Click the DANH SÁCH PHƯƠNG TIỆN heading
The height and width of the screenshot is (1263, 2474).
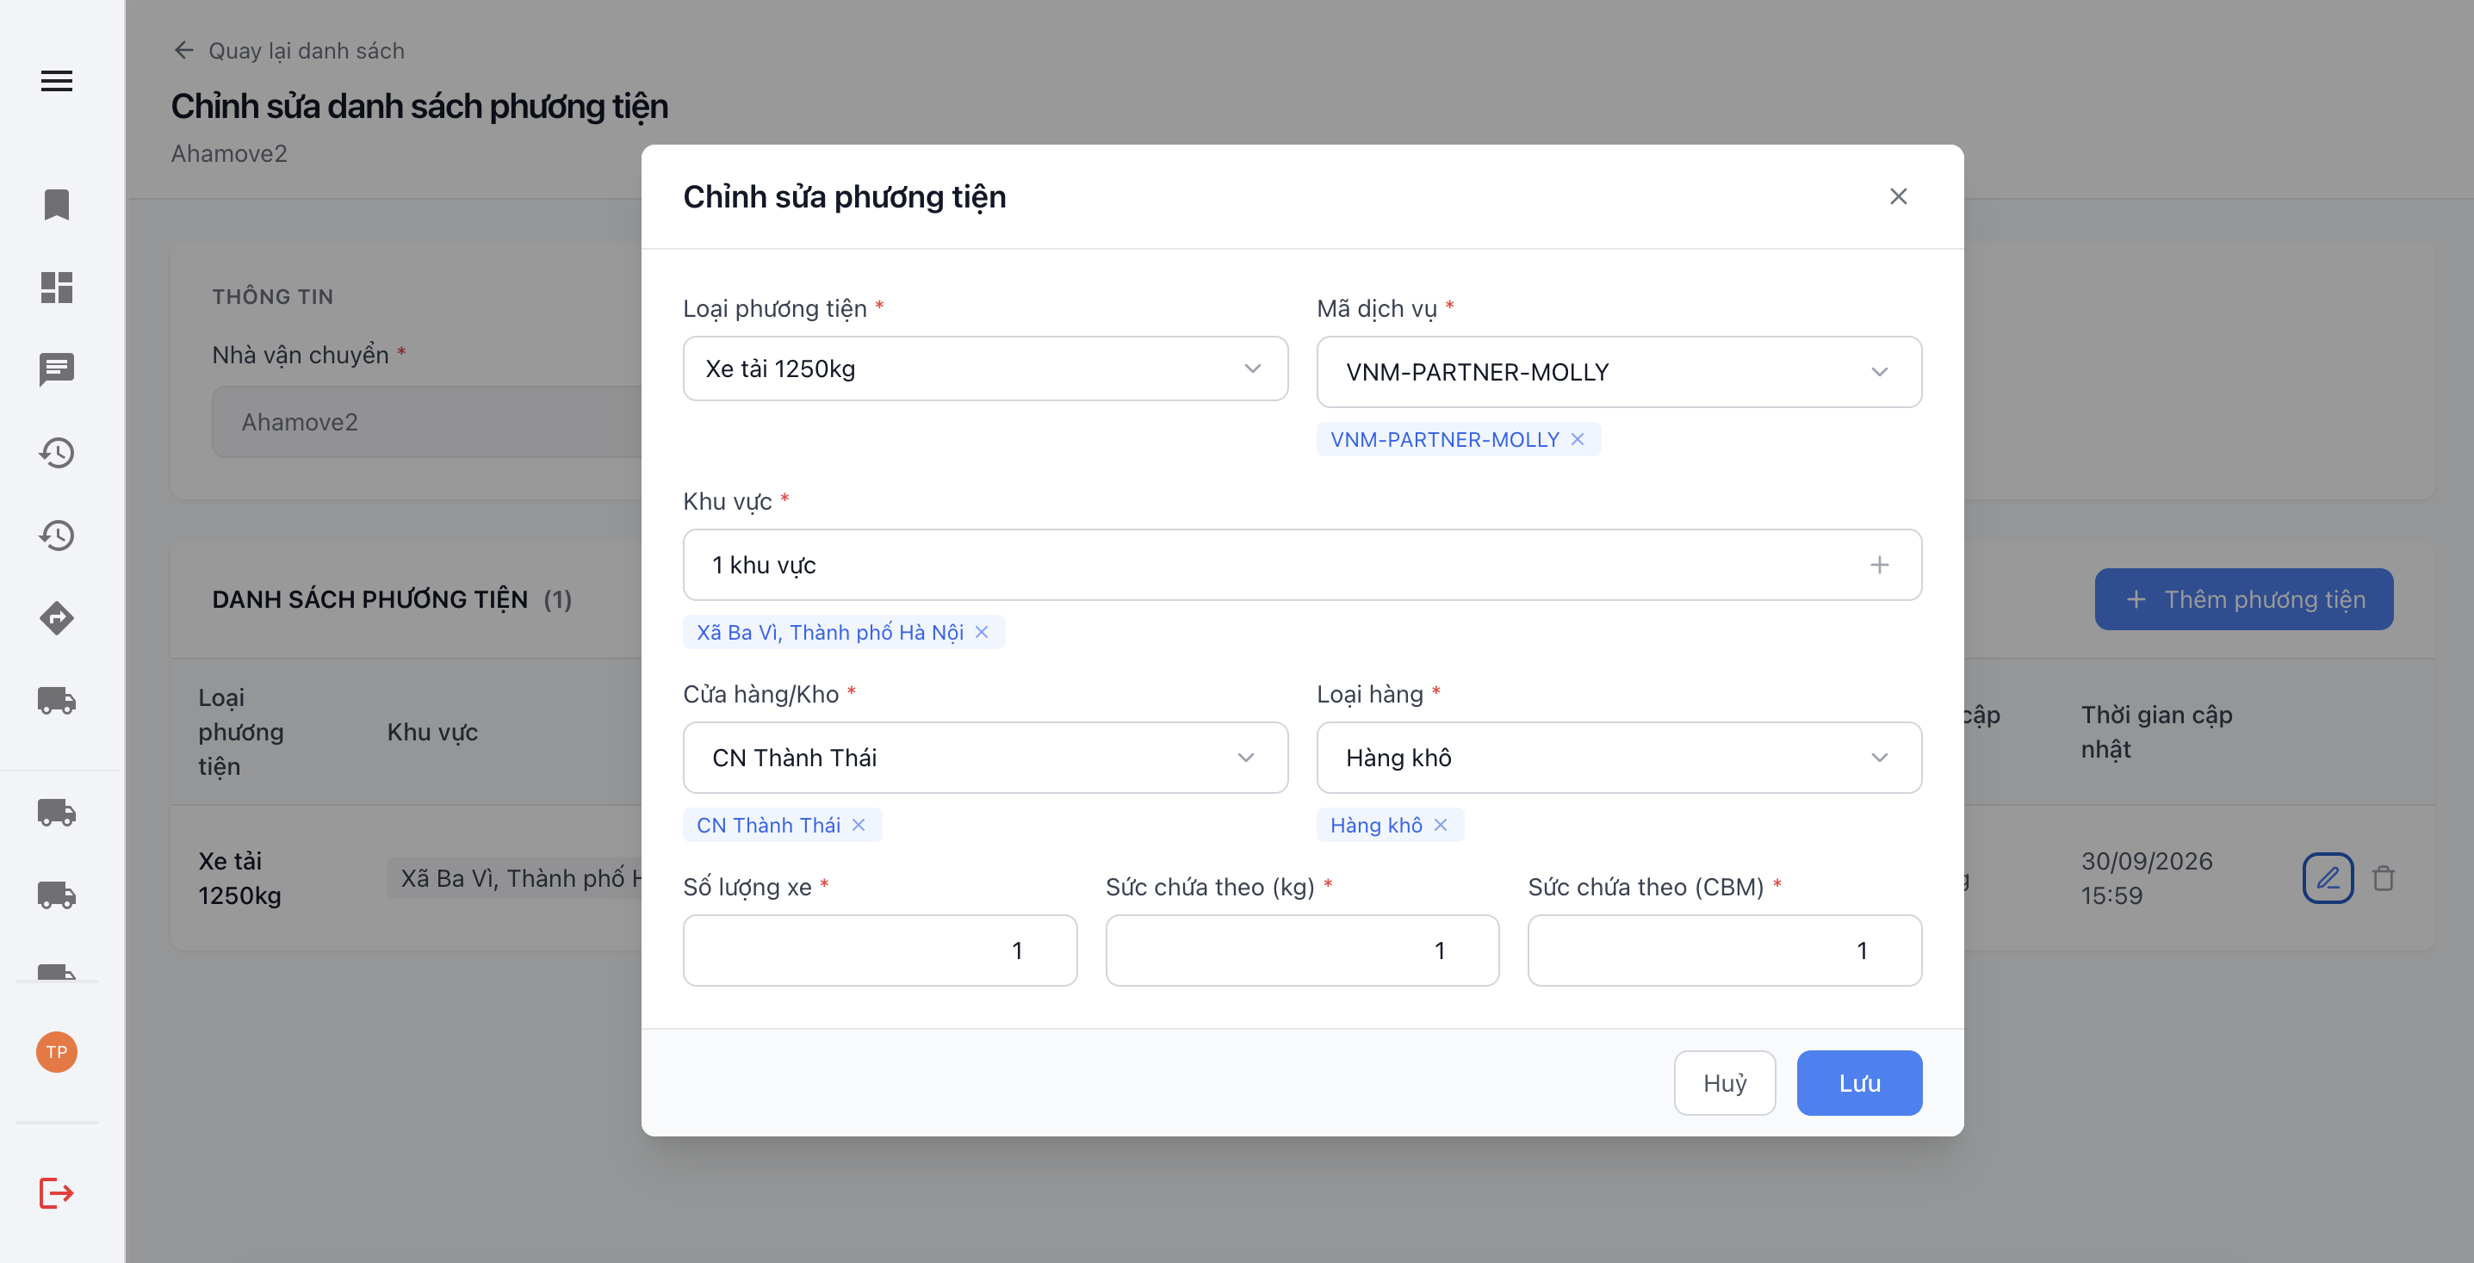(369, 599)
